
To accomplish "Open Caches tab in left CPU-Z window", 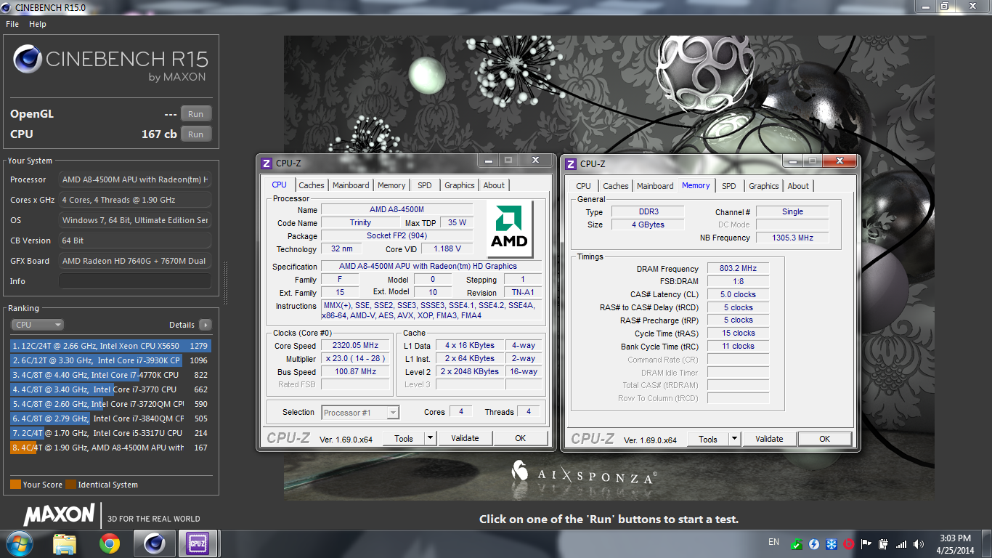I will [x=312, y=185].
